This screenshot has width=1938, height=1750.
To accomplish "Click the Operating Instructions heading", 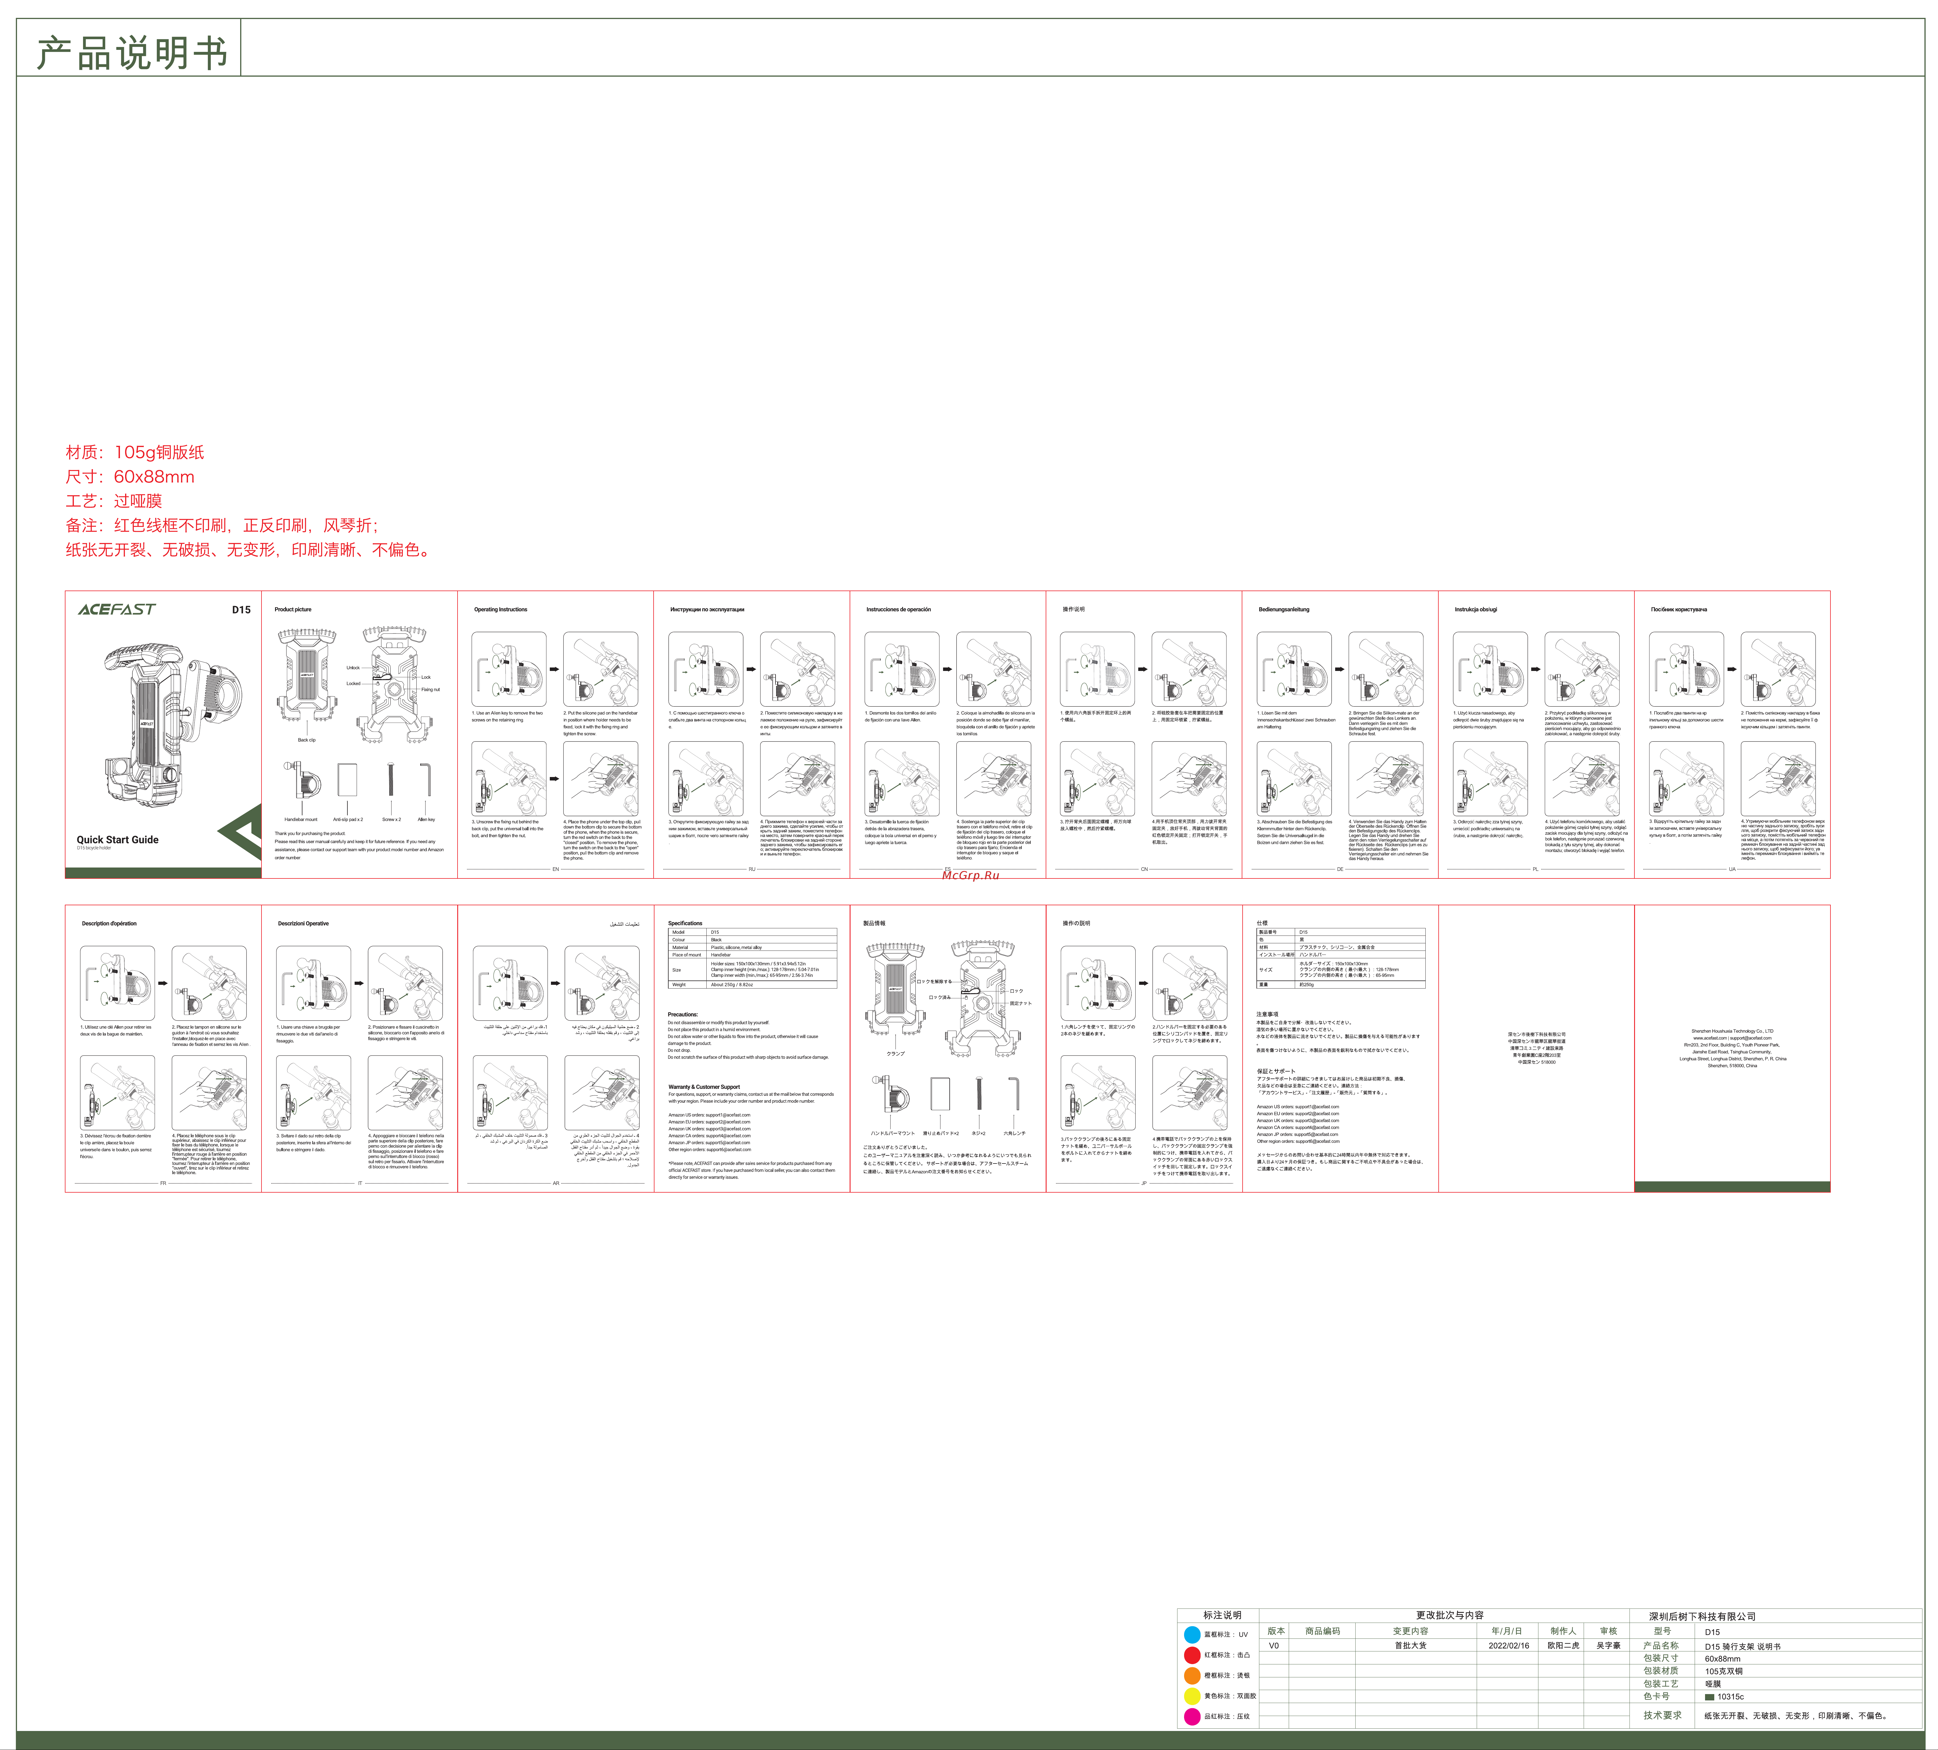I will point(501,609).
